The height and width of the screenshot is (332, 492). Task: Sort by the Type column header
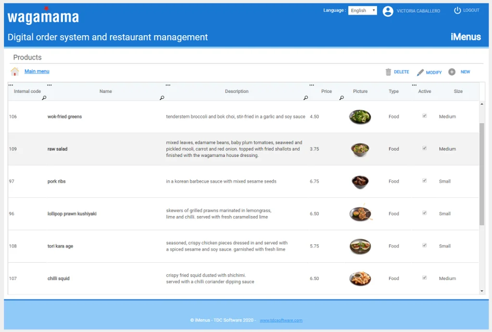(394, 91)
